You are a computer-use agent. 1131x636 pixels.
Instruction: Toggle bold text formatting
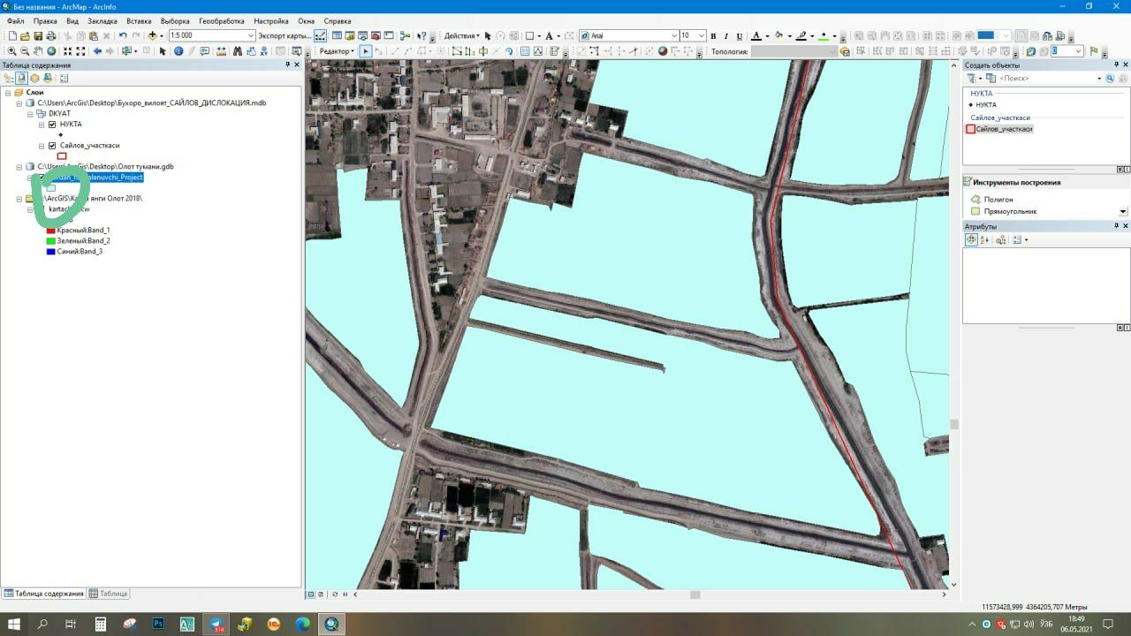(x=713, y=36)
